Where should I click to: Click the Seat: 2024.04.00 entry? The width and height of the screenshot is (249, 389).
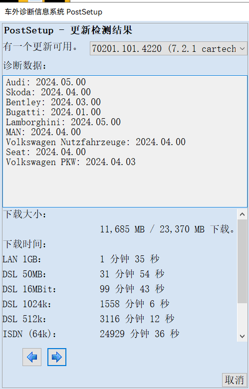tap(46, 152)
